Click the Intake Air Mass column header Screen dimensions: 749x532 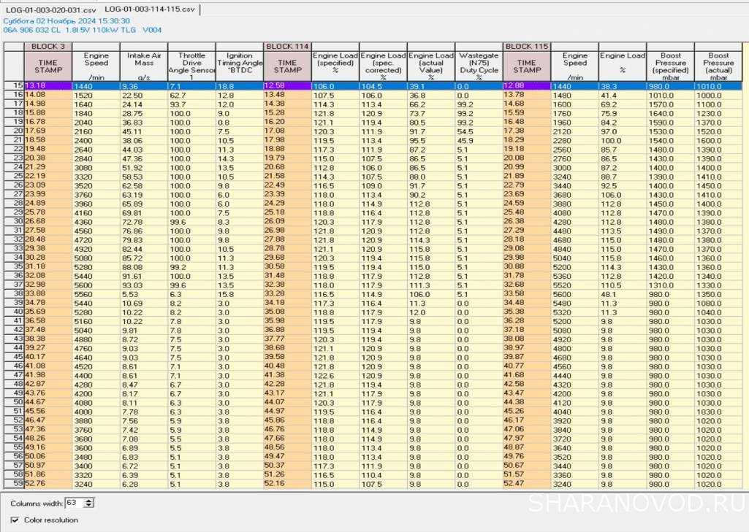click(x=143, y=66)
